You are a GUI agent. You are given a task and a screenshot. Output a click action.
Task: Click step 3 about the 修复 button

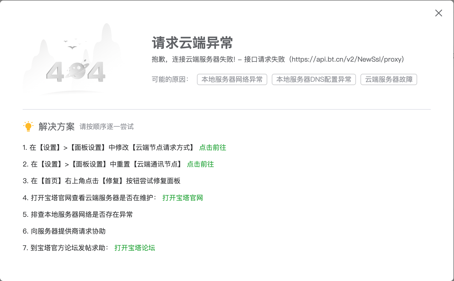coord(101,181)
